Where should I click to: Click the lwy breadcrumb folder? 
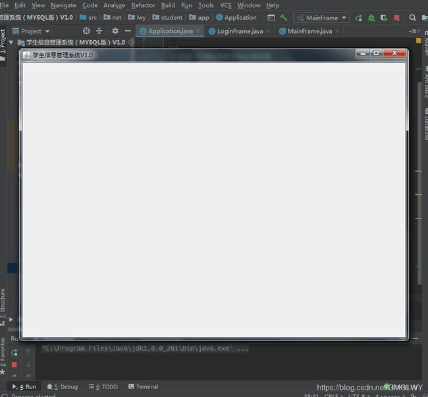pyautogui.click(x=136, y=18)
